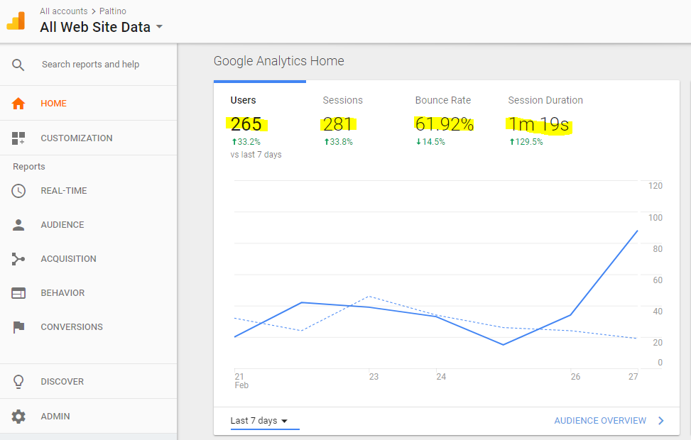The height and width of the screenshot is (440, 691).
Task: Click the Conversions flag icon
Action: click(18, 327)
